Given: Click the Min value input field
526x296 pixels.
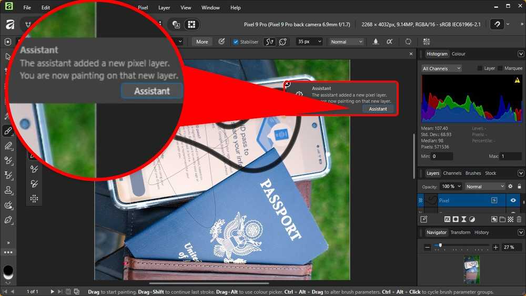Looking at the screenshot, I should pos(442,156).
